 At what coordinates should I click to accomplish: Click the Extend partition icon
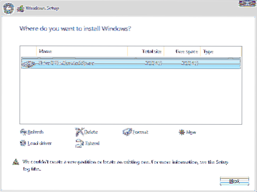click(79, 143)
